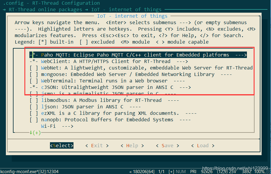This screenshot has width=271, height=174.
Task: Enable the libmodbus Modbus library checkbox
Action: pos(34,100)
